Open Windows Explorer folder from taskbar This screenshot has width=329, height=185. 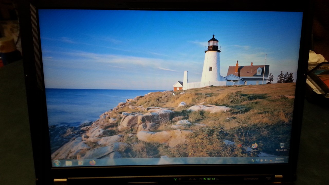[x=69, y=163]
